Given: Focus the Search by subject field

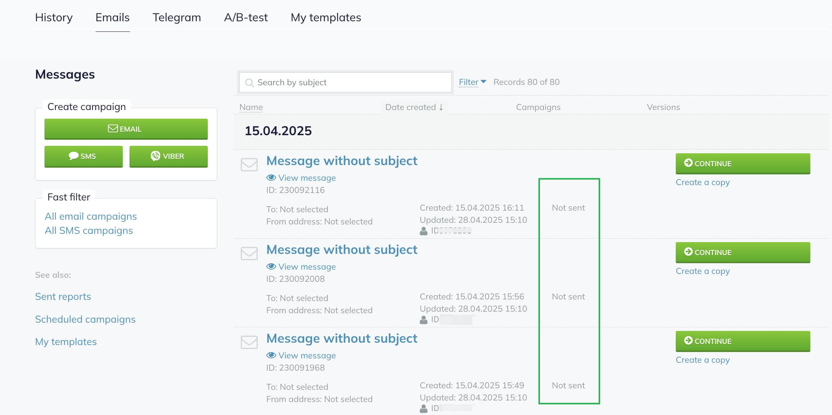Looking at the screenshot, I should coord(346,83).
